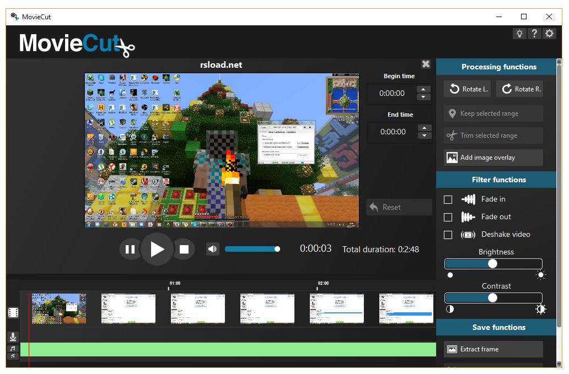569x374 pixels.
Task: Click the Fade out waveform icon
Action: [468, 217]
